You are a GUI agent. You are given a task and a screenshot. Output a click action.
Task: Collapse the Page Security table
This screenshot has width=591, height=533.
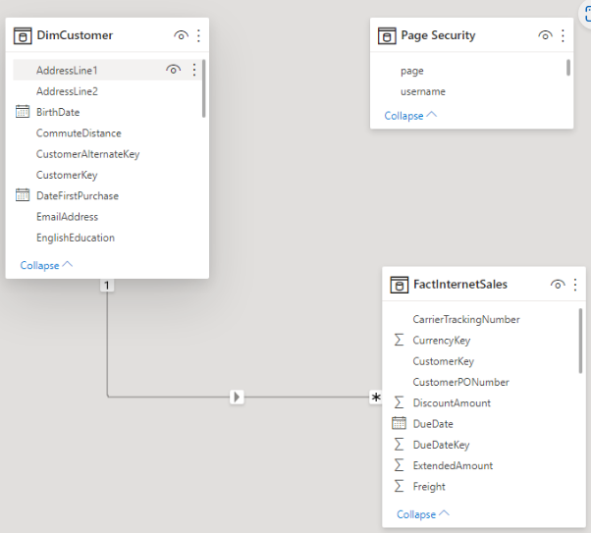click(410, 116)
